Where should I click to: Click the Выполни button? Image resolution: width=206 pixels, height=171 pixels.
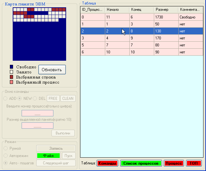click(x=63, y=133)
